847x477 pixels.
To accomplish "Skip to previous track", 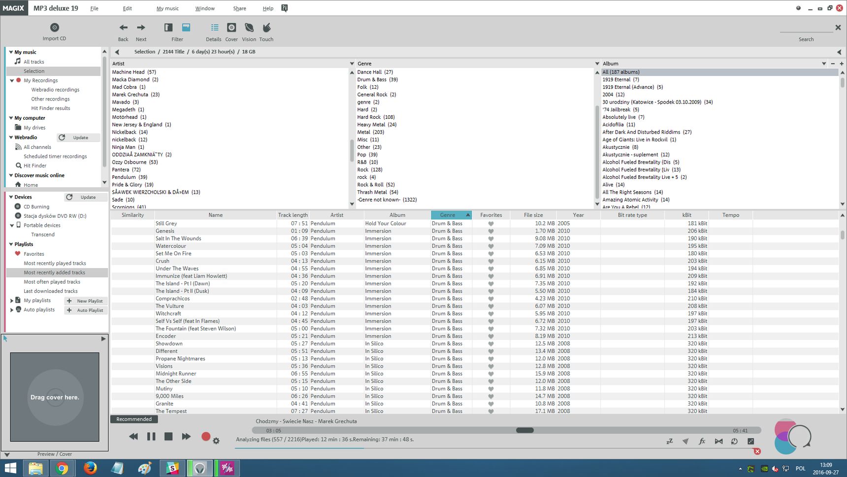I will click(x=133, y=436).
